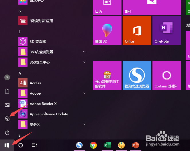Open Settings gear in Start sidebar
The width and height of the screenshot is (190, 151).
click(7, 119)
